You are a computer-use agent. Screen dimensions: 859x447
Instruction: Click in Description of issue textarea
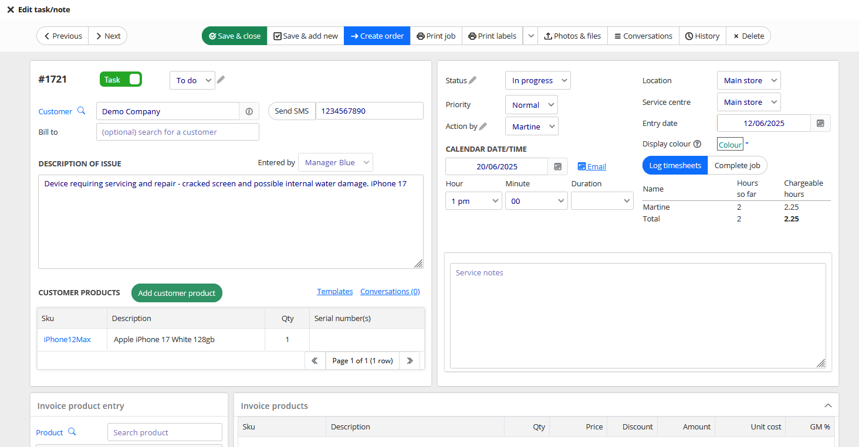tap(231, 221)
